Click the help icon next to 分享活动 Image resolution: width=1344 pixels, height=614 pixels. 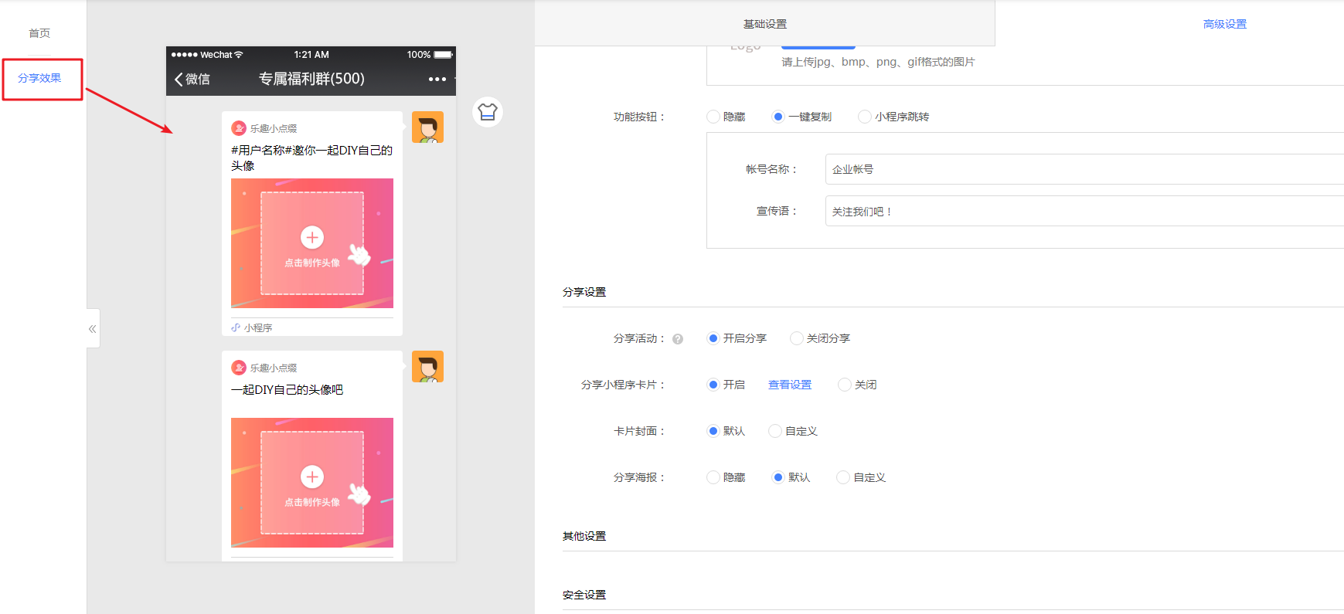pos(678,339)
